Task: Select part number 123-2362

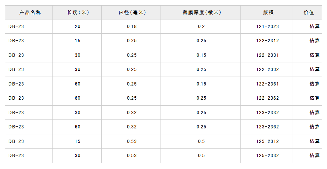Action: [267, 127]
